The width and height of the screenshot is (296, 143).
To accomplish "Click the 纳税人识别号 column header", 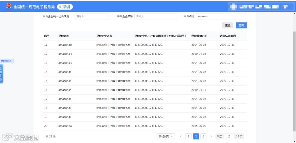I will [160, 36].
